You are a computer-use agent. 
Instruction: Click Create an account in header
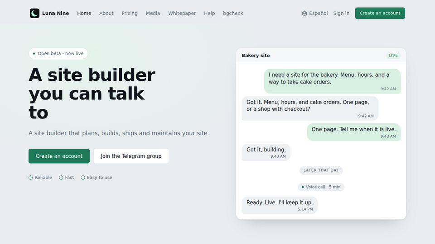380,13
